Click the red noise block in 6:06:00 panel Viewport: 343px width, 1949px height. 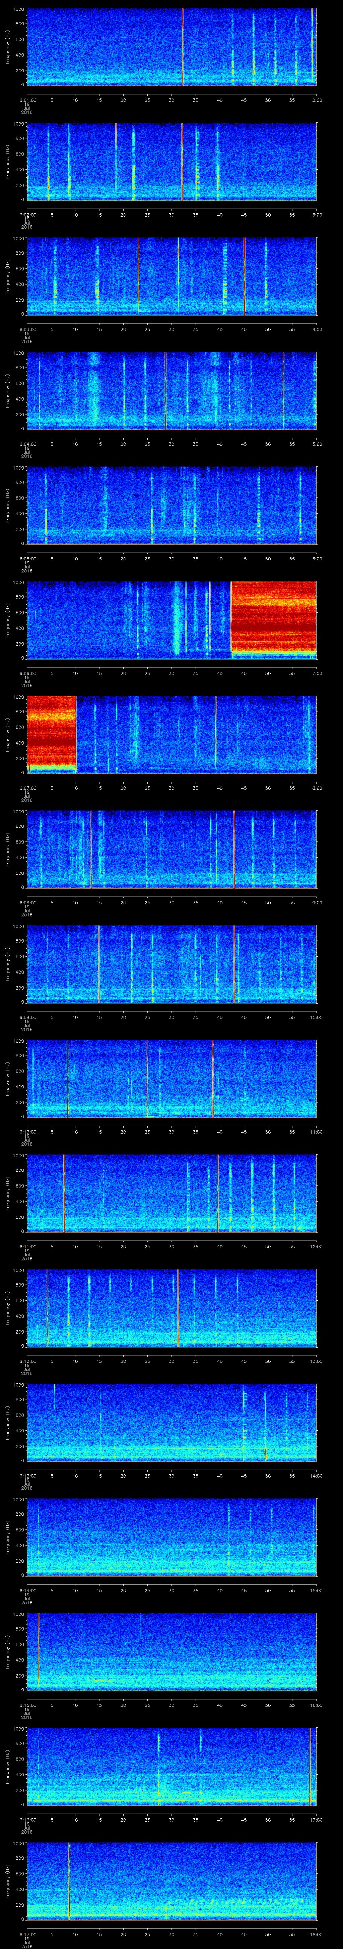(x=274, y=618)
